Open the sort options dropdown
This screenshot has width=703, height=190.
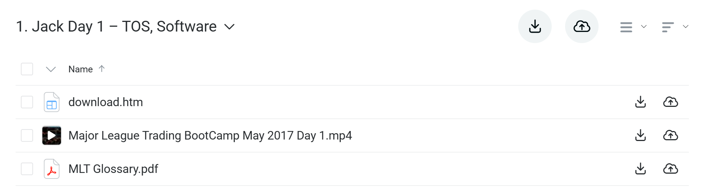tap(675, 27)
